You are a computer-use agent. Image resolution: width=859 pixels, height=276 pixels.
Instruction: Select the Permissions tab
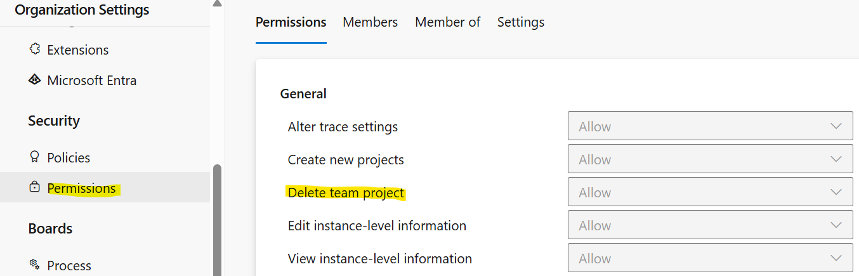[291, 22]
